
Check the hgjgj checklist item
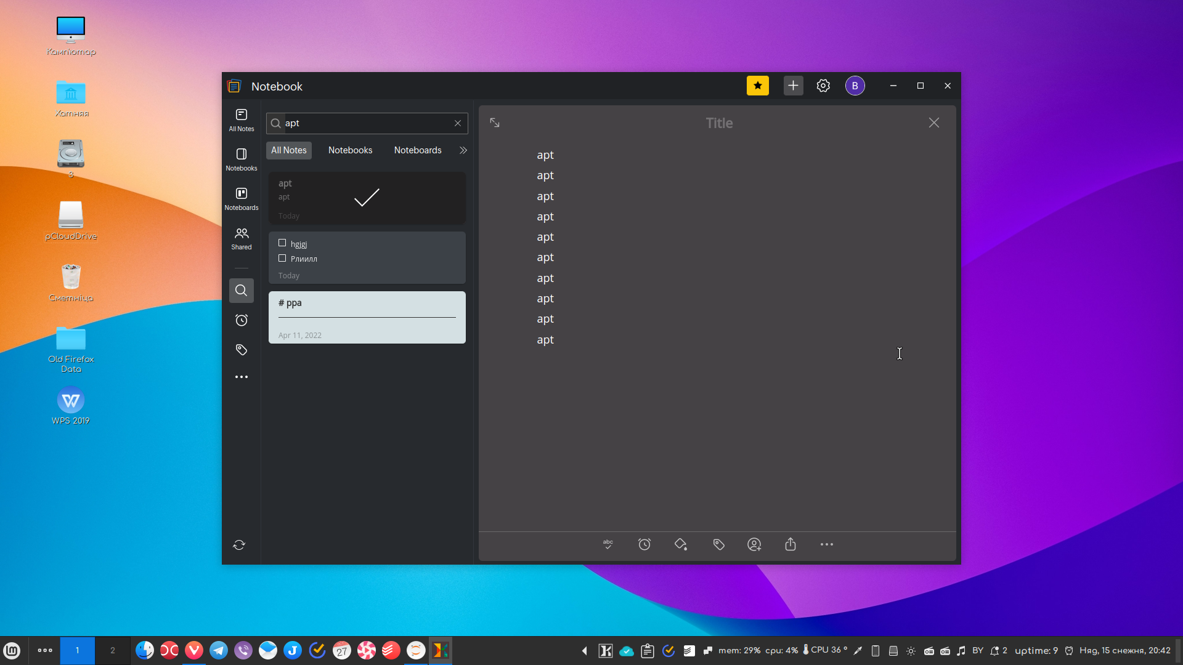coord(282,243)
